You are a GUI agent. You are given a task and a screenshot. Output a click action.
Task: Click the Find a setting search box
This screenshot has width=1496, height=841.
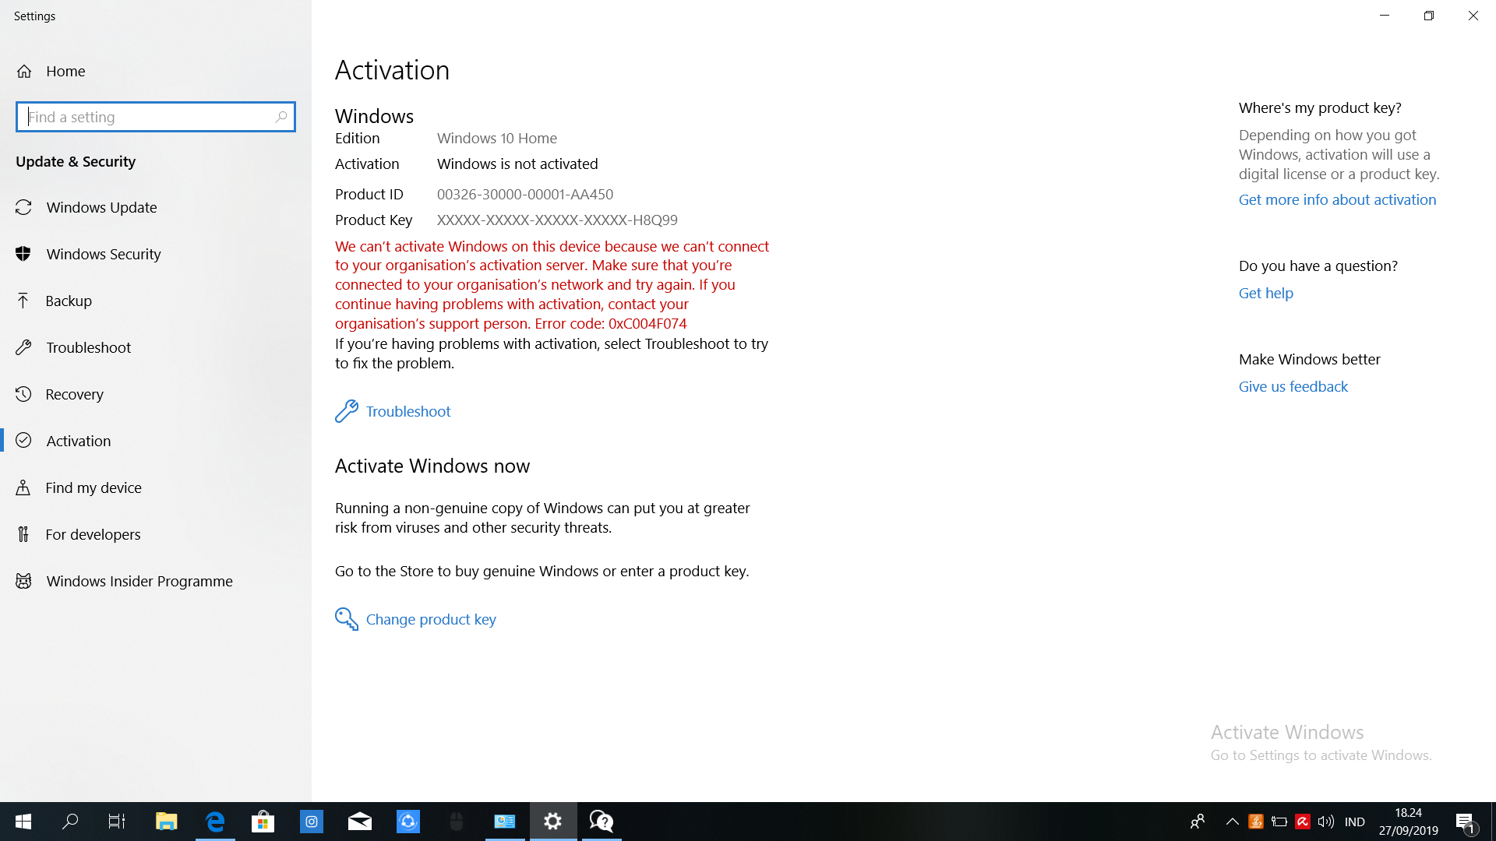[155, 117]
